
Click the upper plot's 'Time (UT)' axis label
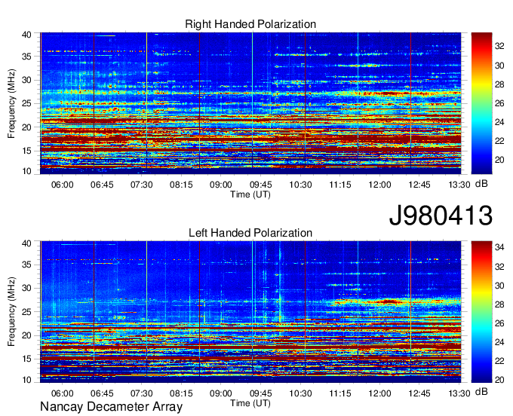[250, 194]
